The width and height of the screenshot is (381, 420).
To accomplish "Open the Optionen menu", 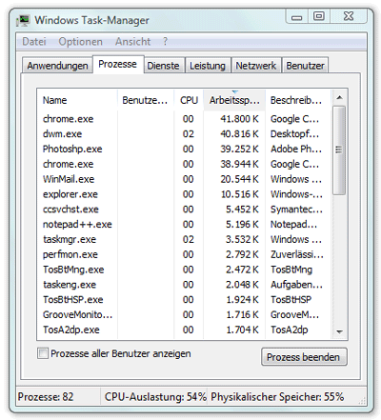I will (80, 42).
